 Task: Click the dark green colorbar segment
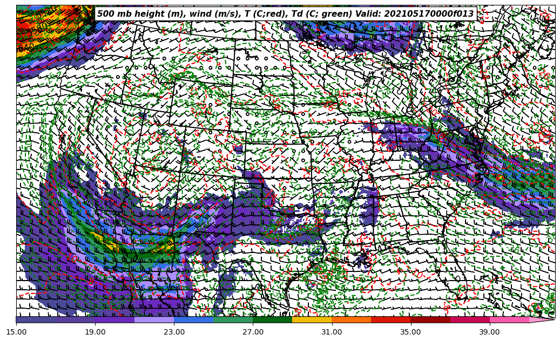[x=272, y=320]
